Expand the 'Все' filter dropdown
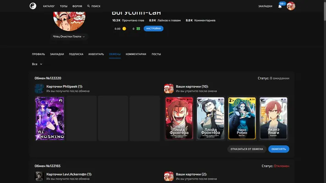 [x=37, y=64]
